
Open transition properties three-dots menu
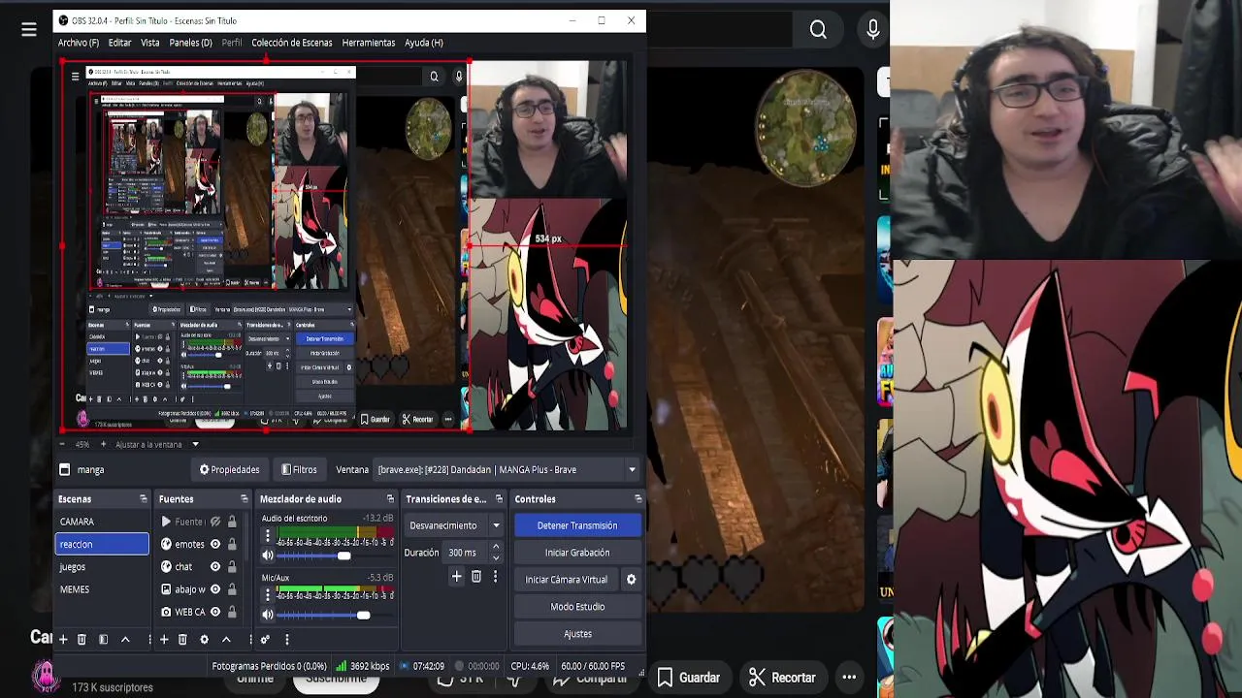coord(495,577)
